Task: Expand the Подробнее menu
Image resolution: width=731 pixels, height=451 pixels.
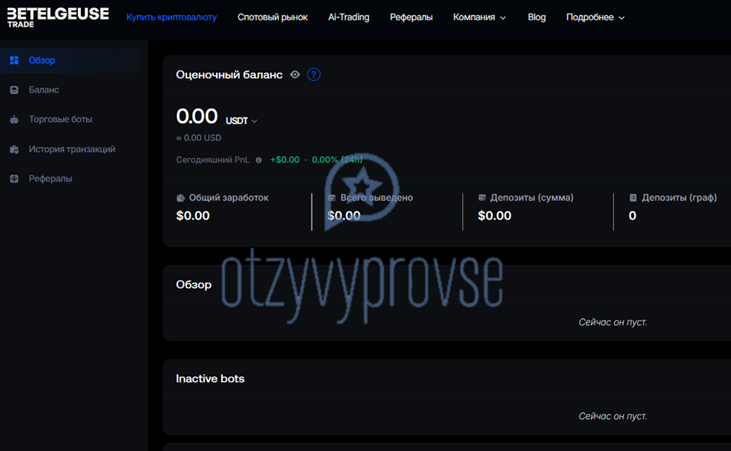Action: (x=595, y=17)
